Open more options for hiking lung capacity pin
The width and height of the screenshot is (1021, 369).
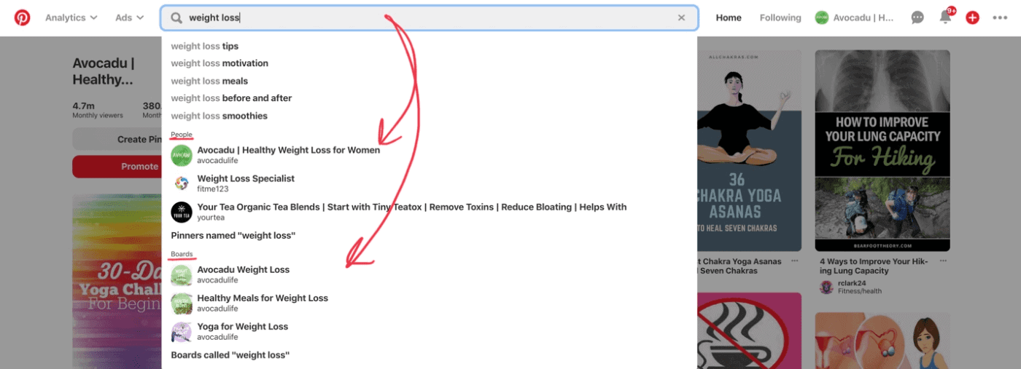coord(944,261)
